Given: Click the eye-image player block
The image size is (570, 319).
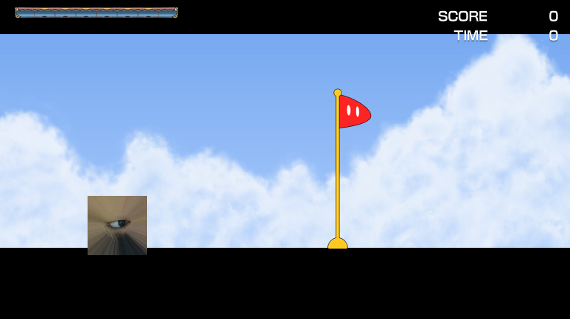Looking at the screenshot, I should point(117,226).
